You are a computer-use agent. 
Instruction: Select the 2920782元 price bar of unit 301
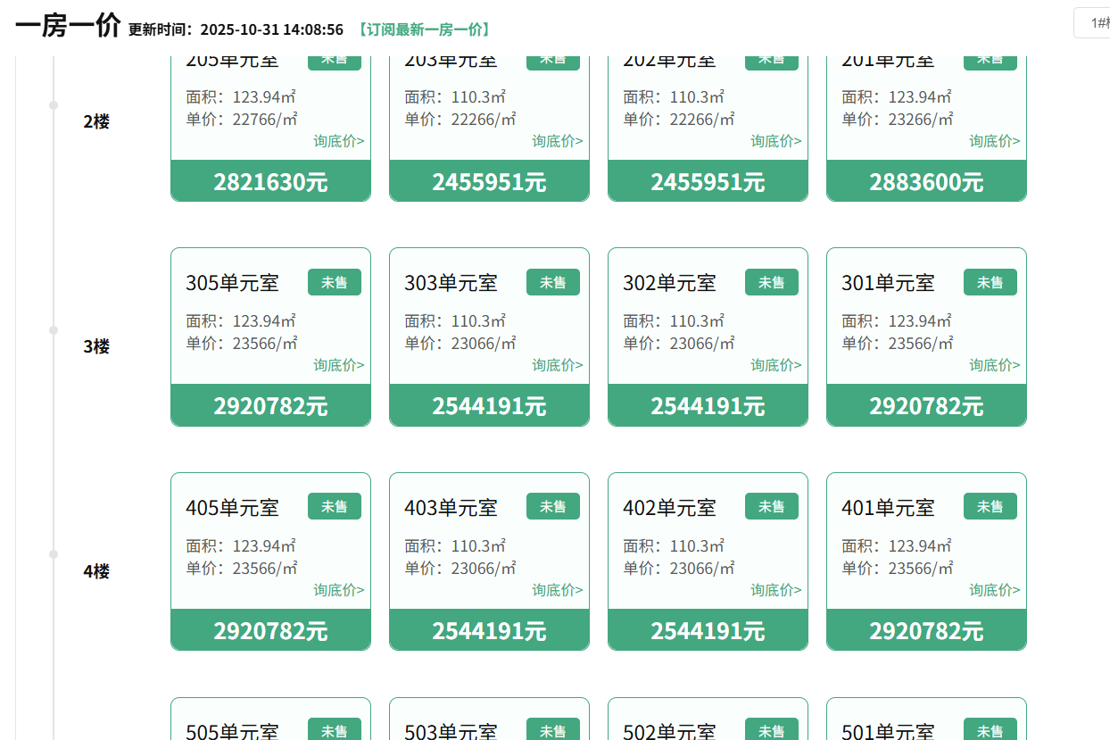926,406
